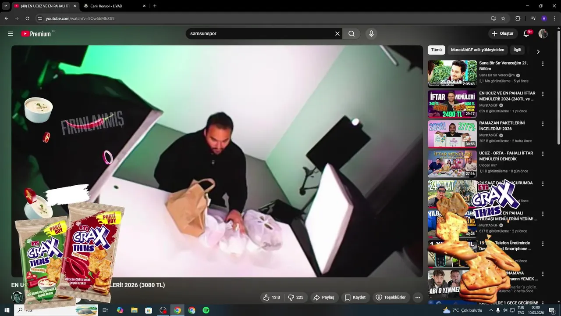
Task: Open options for UCUZ - ORTA - PAHALI video
Action: pyautogui.click(x=543, y=154)
